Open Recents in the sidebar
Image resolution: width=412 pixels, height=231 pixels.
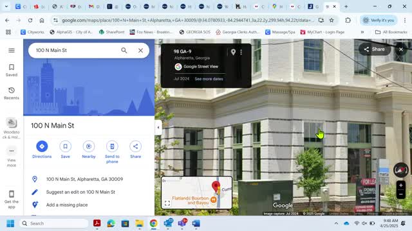(12, 94)
